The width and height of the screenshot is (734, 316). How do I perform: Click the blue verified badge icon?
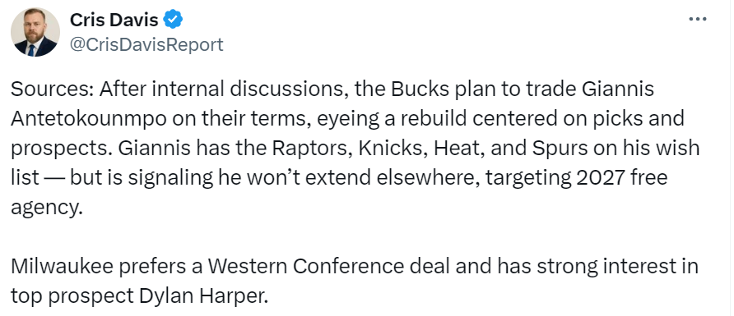click(173, 20)
